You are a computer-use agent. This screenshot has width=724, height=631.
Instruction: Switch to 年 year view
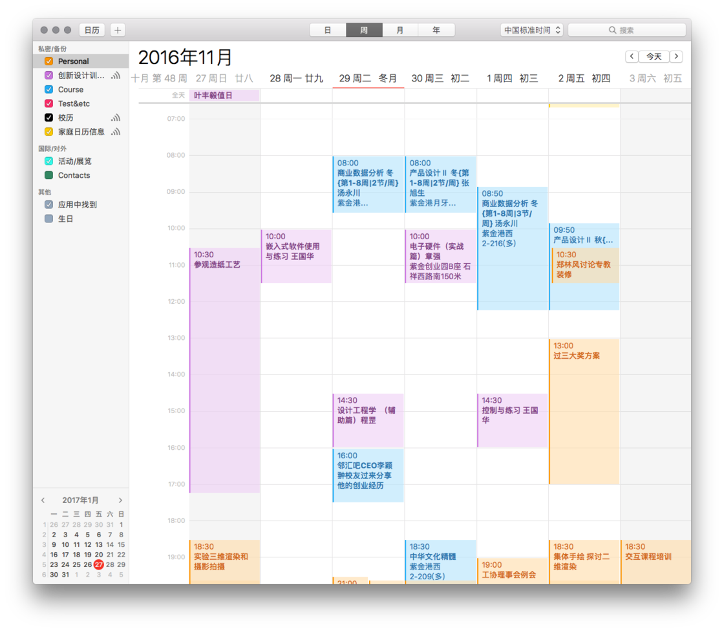click(436, 30)
